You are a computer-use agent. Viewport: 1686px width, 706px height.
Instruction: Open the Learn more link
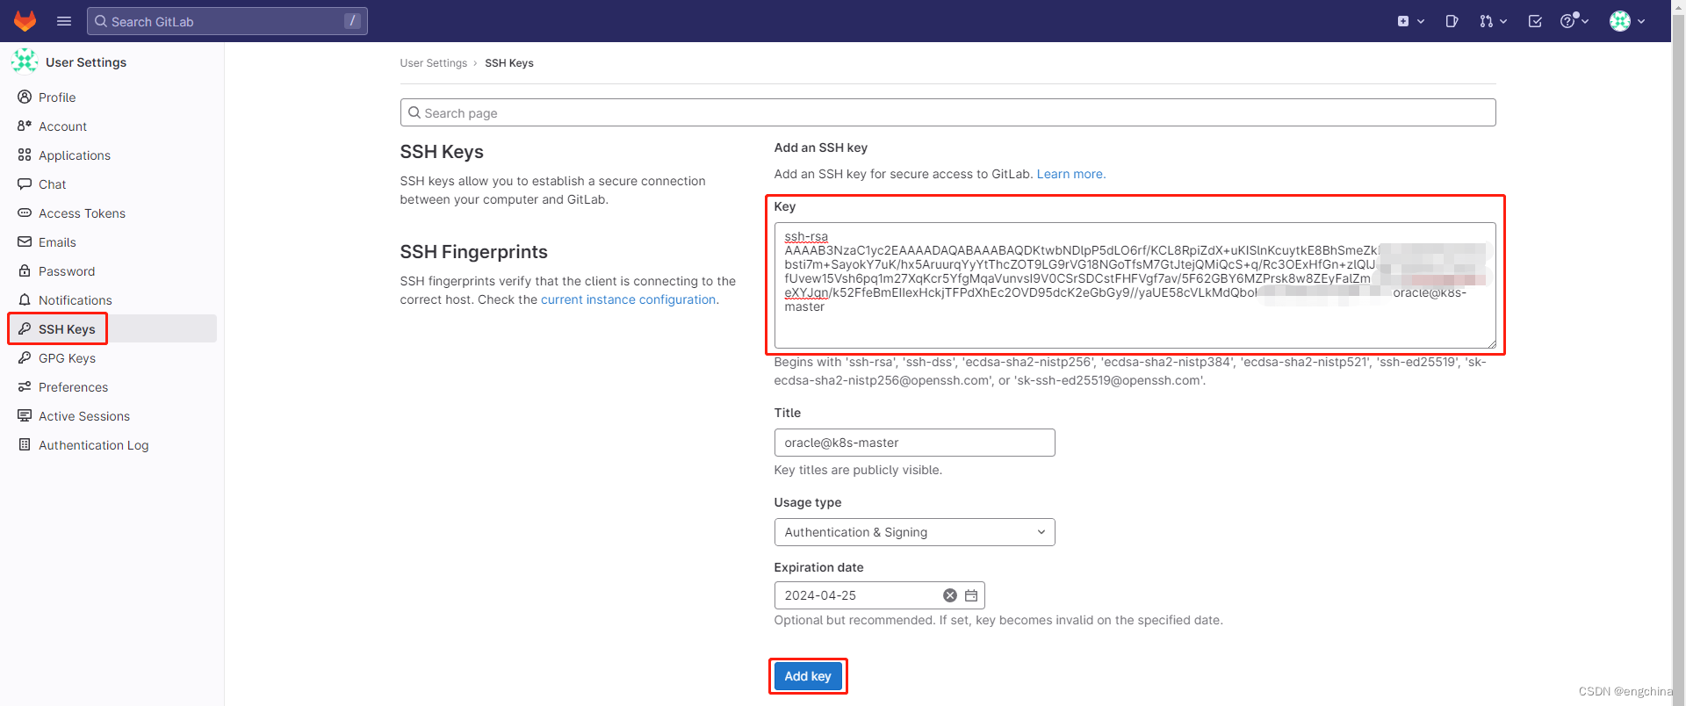pyautogui.click(x=1071, y=174)
